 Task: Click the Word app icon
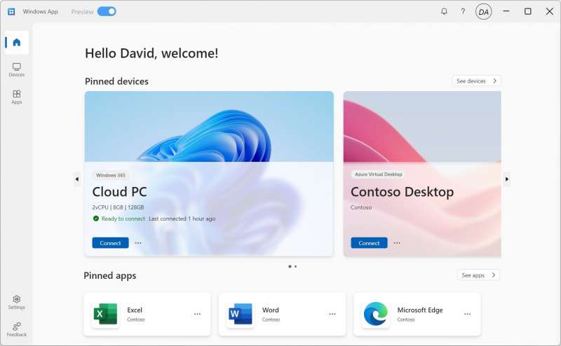(x=240, y=314)
